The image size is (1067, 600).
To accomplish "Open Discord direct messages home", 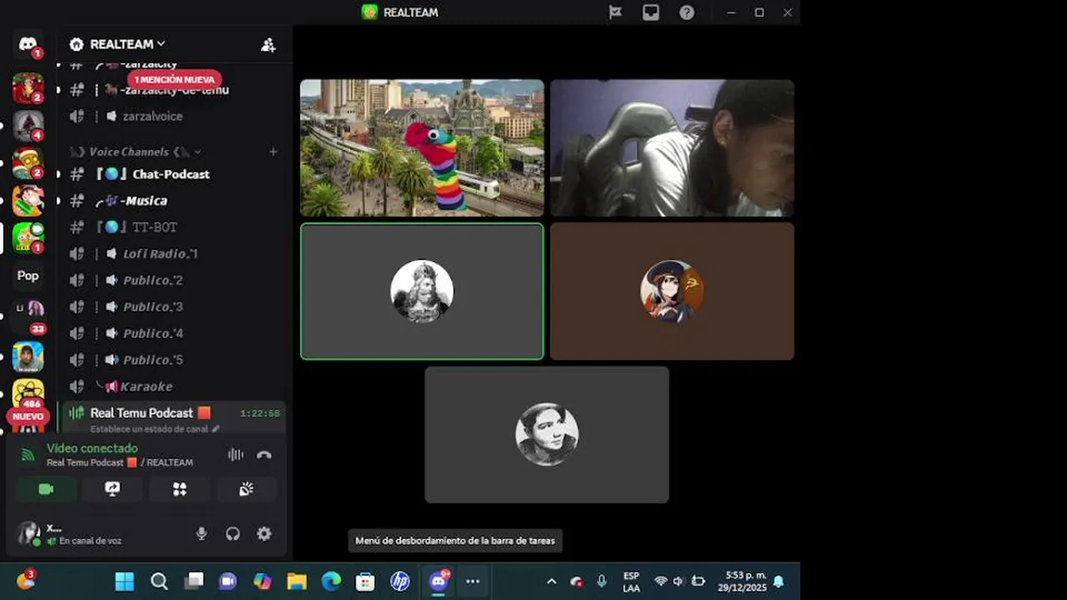I will pos(28,44).
